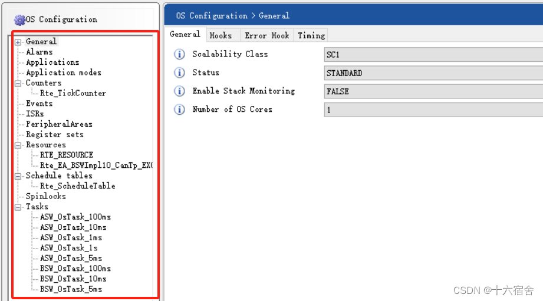Select Alarms in the tree
The height and width of the screenshot is (301, 543).
click(40, 52)
